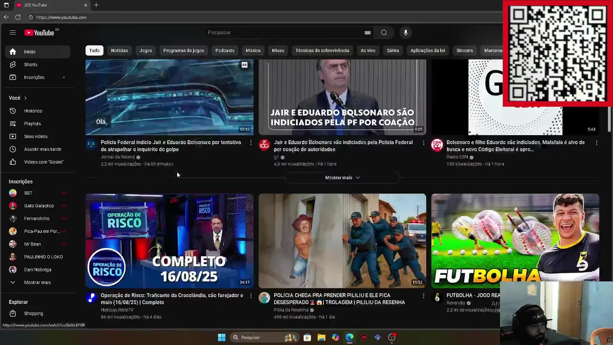This screenshot has width=613, height=345.
Task: Open Seus vídeos in the sidebar
Action: (x=38, y=137)
